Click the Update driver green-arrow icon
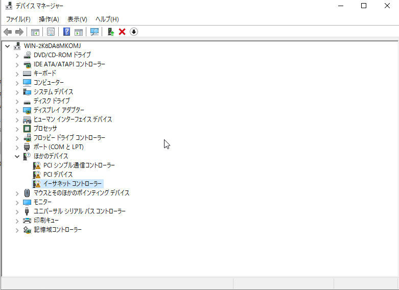This screenshot has height=290, width=399. (x=111, y=32)
